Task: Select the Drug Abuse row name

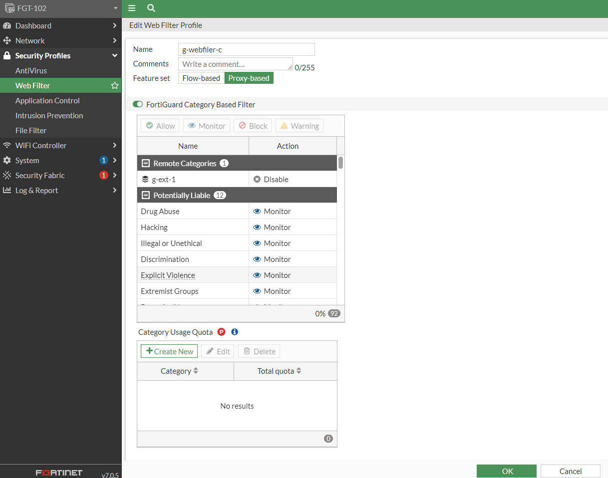Action: point(160,211)
